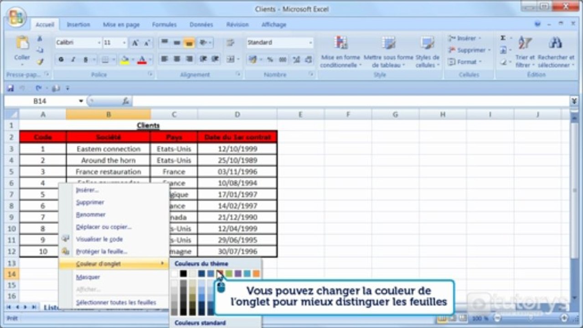Select column E header

301,114
